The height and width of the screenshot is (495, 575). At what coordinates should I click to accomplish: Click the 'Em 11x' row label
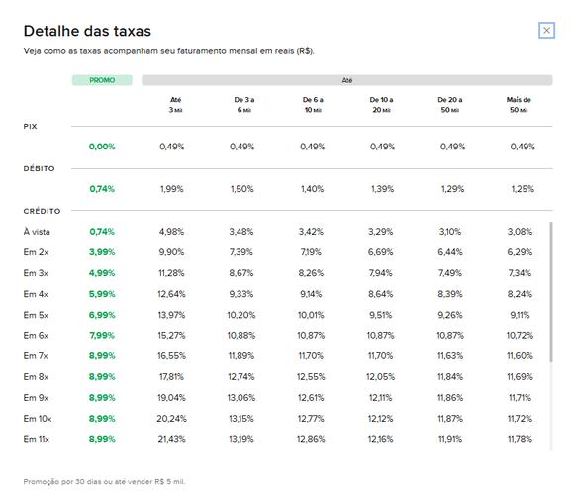click(36, 439)
